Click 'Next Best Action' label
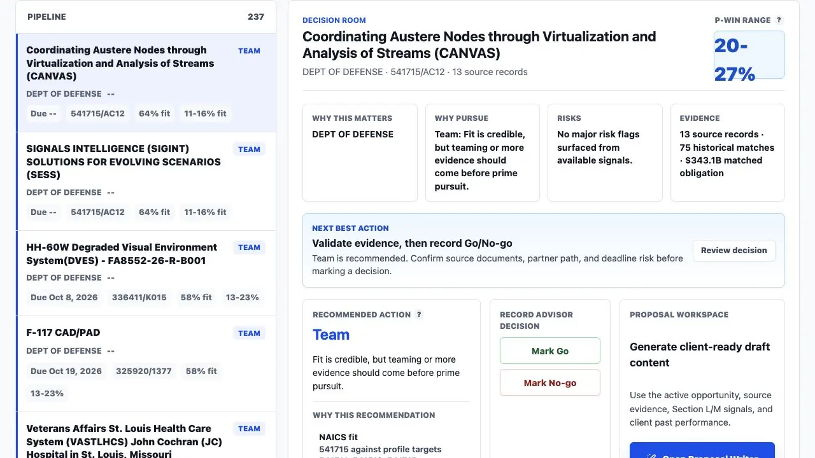 tap(350, 228)
